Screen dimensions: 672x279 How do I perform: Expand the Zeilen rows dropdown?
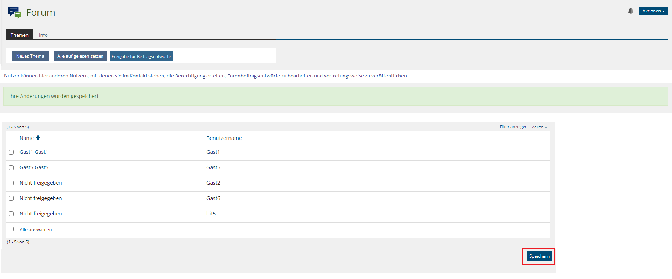[539, 127]
